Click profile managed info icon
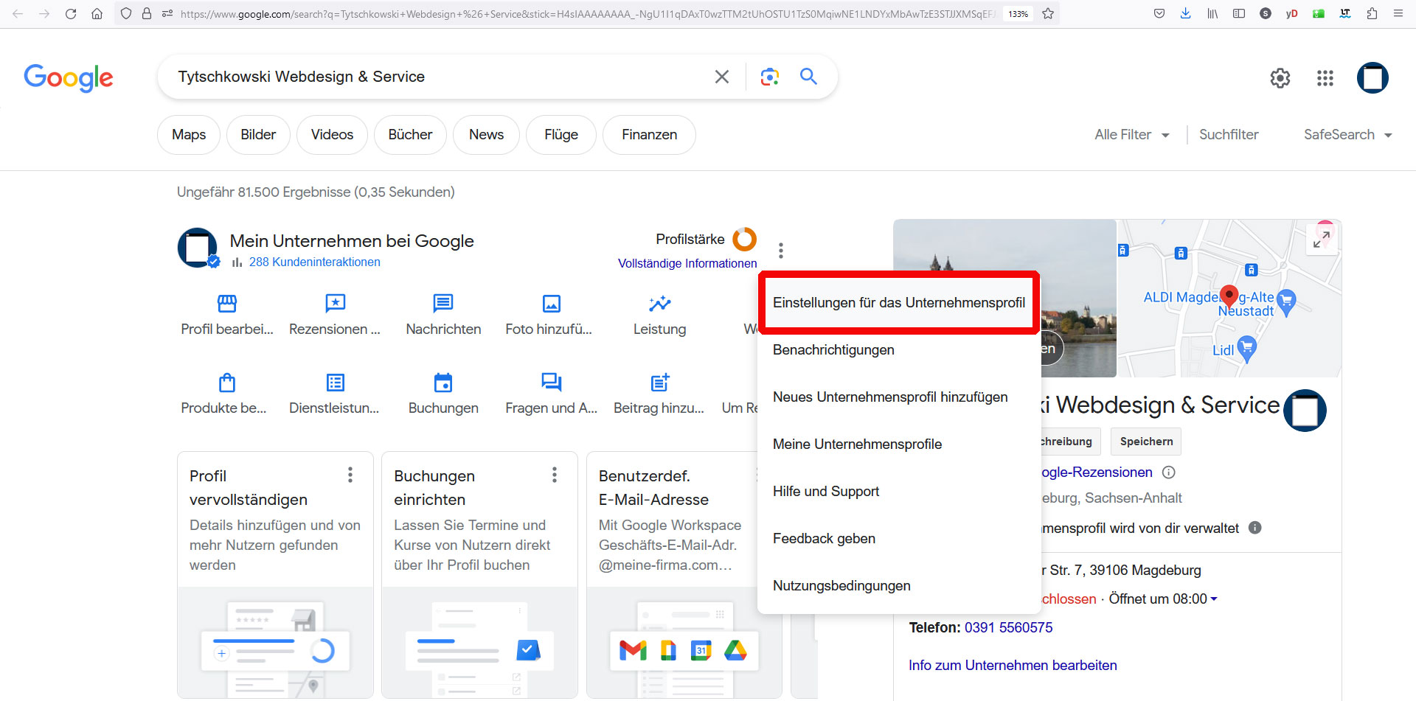 click(x=1255, y=528)
